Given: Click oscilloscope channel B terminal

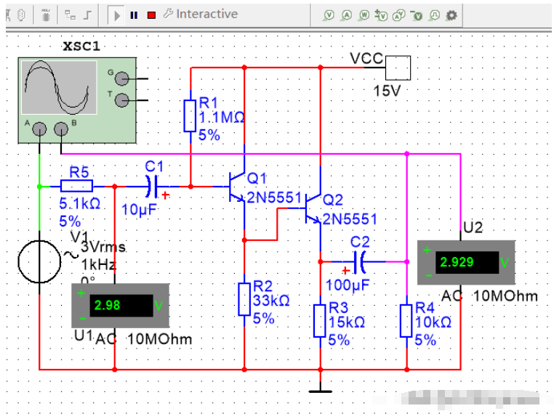Looking at the screenshot, I should click(x=61, y=129).
